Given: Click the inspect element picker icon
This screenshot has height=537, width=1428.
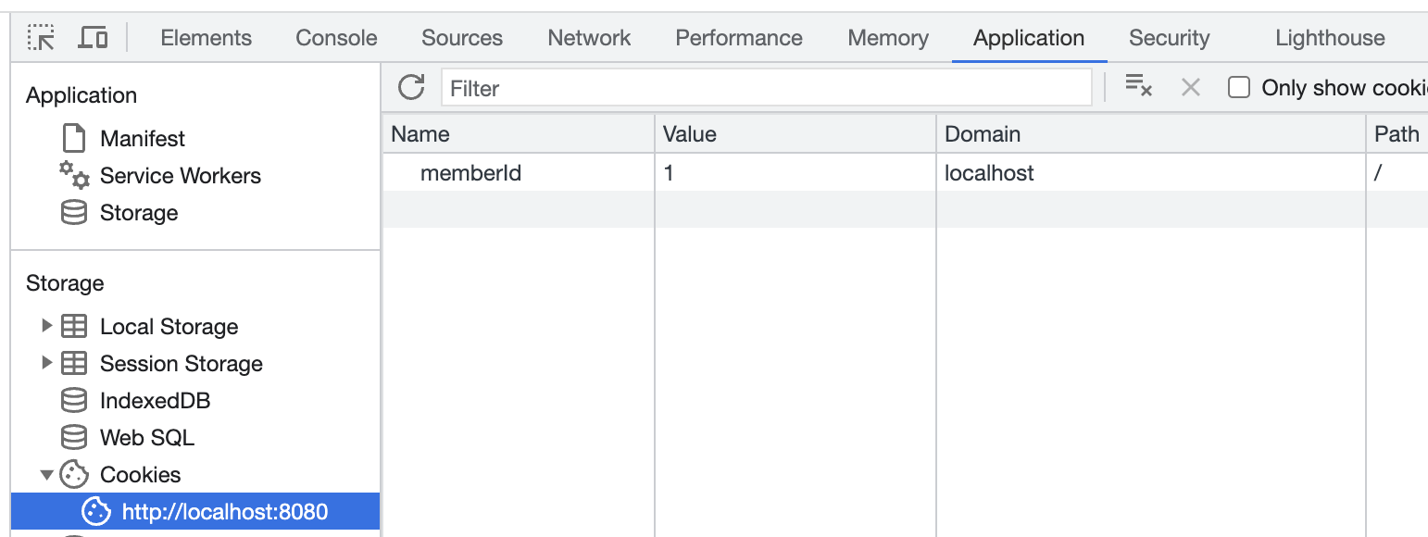Looking at the screenshot, I should (x=41, y=38).
